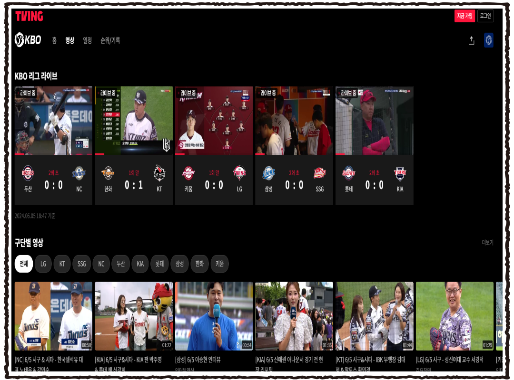Viewport: 514px width, 380px height.
Task: Select the 한화 team filter chip
Action: (199, 264)
